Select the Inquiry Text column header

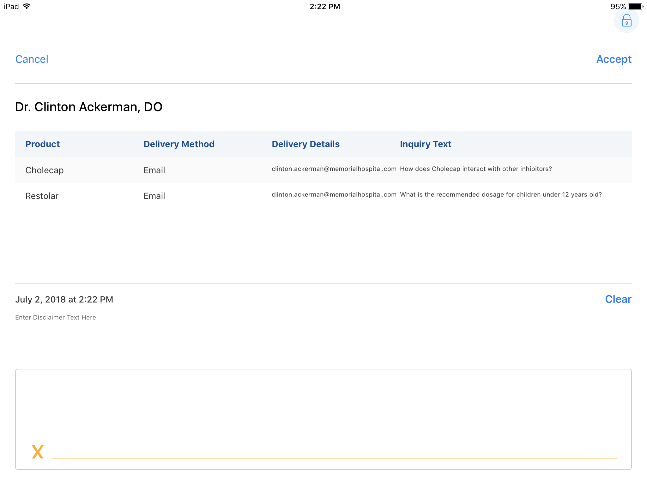pos(425,144)
